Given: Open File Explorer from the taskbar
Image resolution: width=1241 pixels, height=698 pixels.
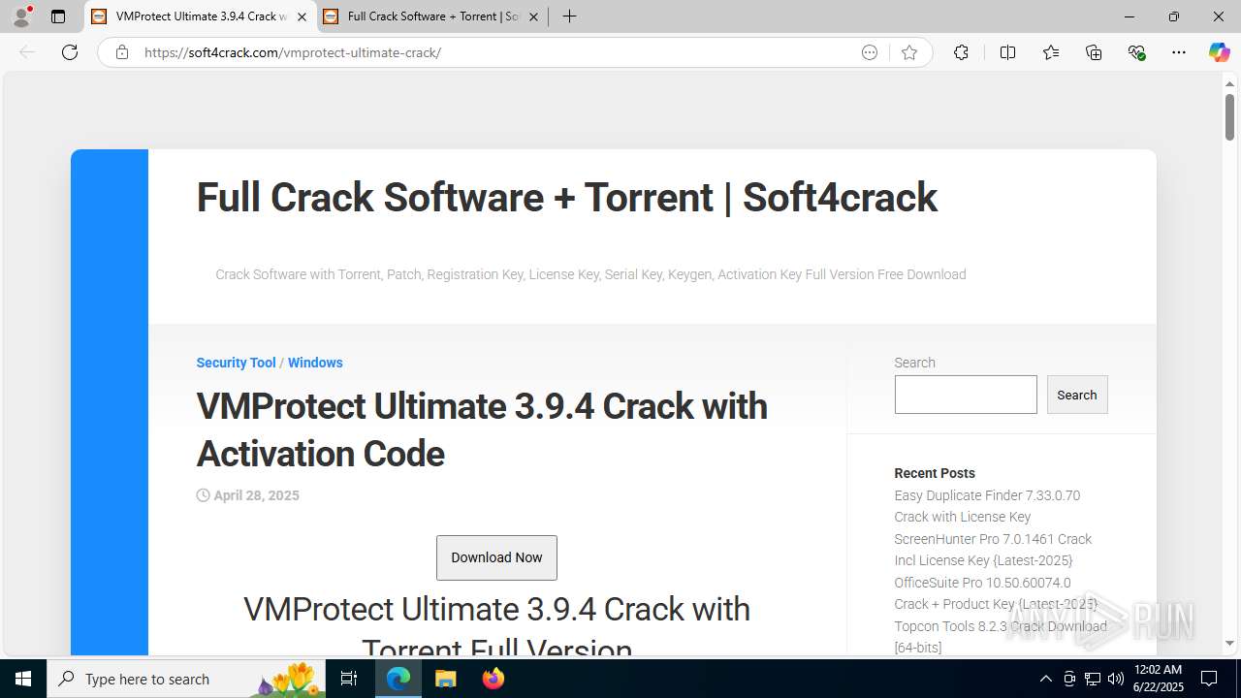Looking at the screenshot, I should click(446, 679).
